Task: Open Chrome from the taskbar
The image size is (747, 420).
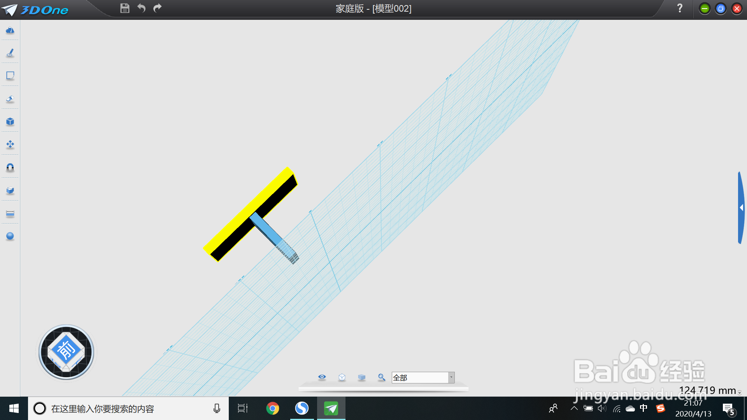Action: pyautogui.click(x=272, y=408)
